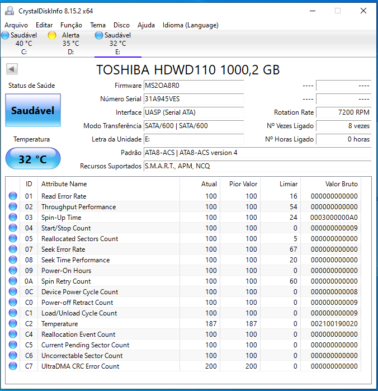
Task: Click the Saudável health status button
Action: [x=33, y=110]
